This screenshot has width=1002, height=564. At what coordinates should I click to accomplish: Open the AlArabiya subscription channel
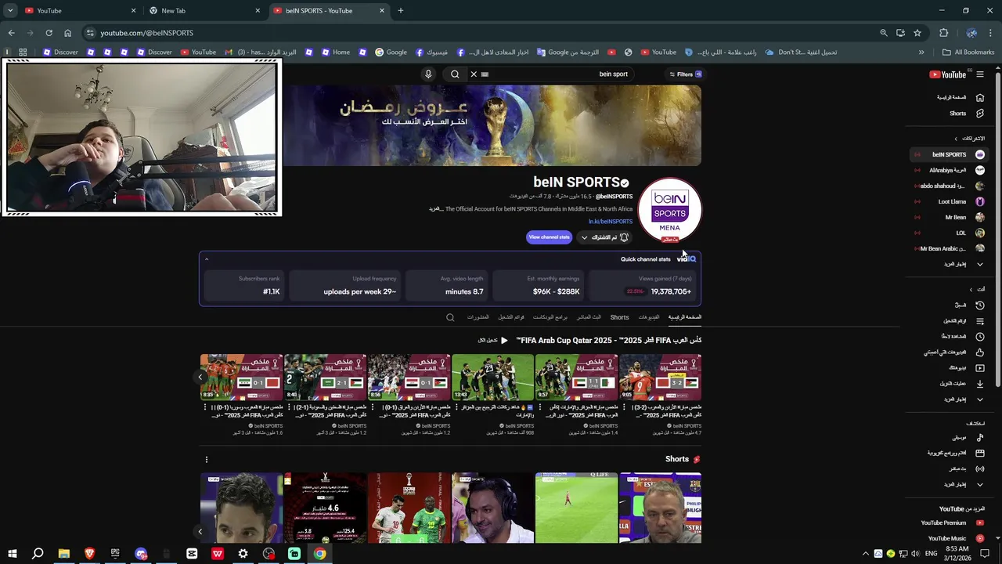click(950, 170)
